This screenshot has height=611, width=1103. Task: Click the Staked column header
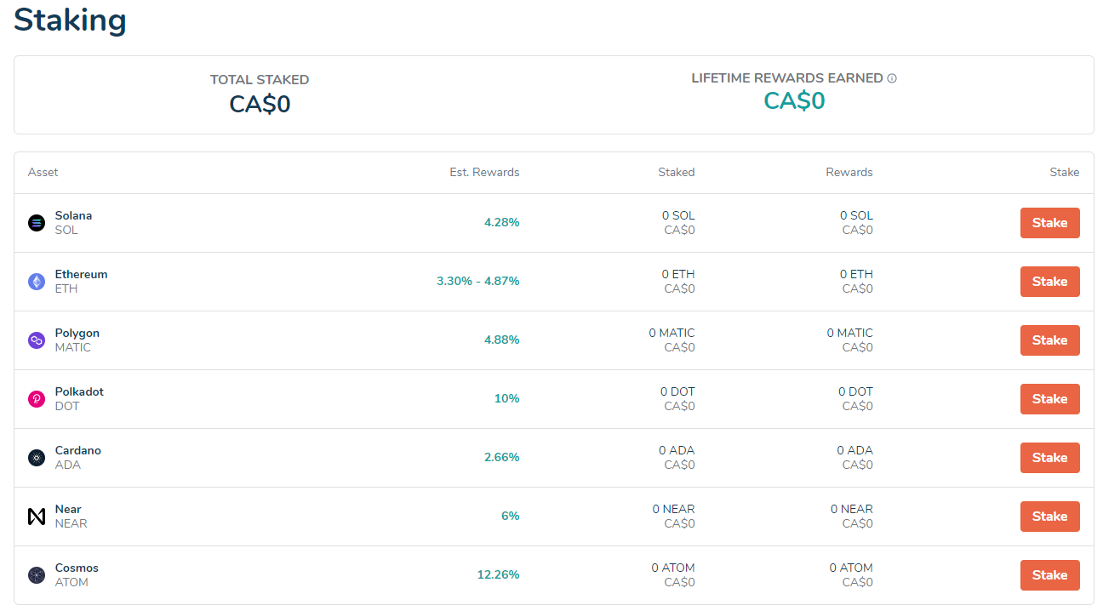(x=676, y=172)
